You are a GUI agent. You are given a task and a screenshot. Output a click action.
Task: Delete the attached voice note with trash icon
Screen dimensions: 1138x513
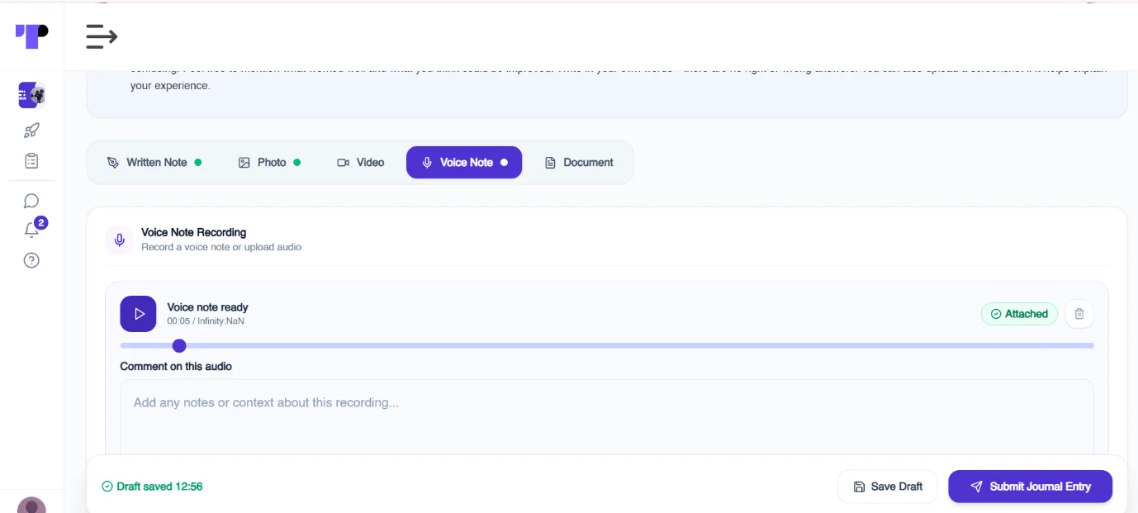(x=1079, y=314)
